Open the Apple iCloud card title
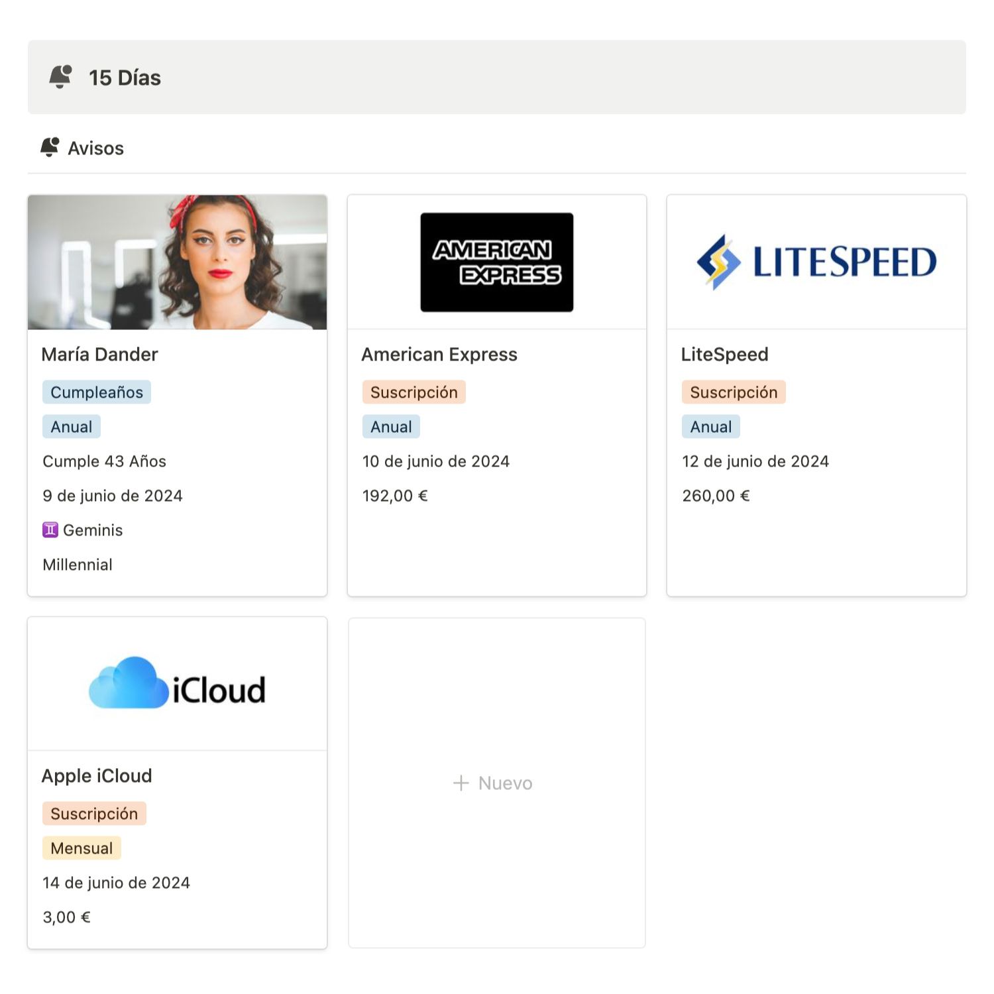Viewport: 994px width, 994px height. pyautogui.click(x=97, y=776)
